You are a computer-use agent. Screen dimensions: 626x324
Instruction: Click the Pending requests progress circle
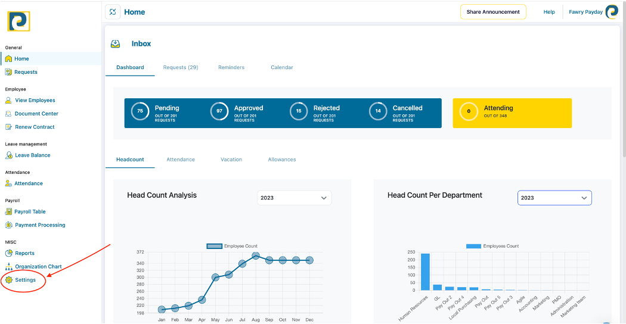140,111
